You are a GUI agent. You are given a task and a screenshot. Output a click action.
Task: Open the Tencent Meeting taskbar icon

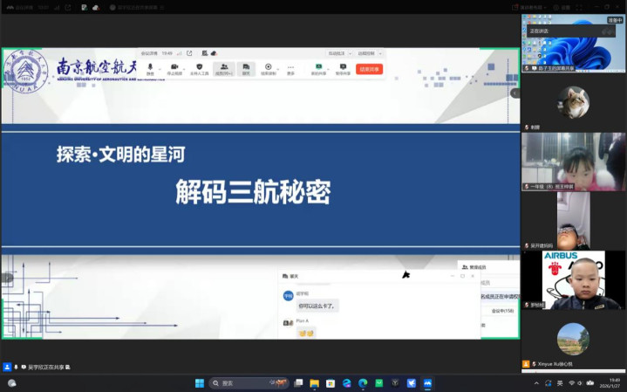point(427,383)
